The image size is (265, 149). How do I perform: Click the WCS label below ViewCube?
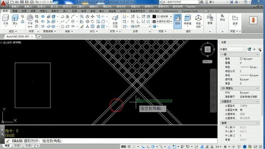207,62
